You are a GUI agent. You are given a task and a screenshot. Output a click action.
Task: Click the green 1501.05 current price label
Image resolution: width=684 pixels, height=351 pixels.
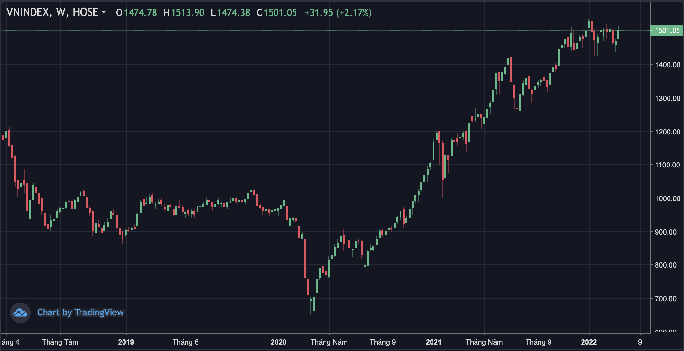coord(667,31)
